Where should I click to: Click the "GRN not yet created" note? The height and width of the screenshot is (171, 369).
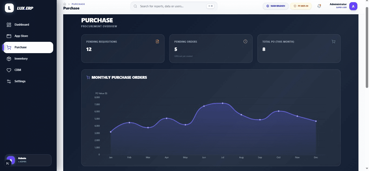point(183,56)
